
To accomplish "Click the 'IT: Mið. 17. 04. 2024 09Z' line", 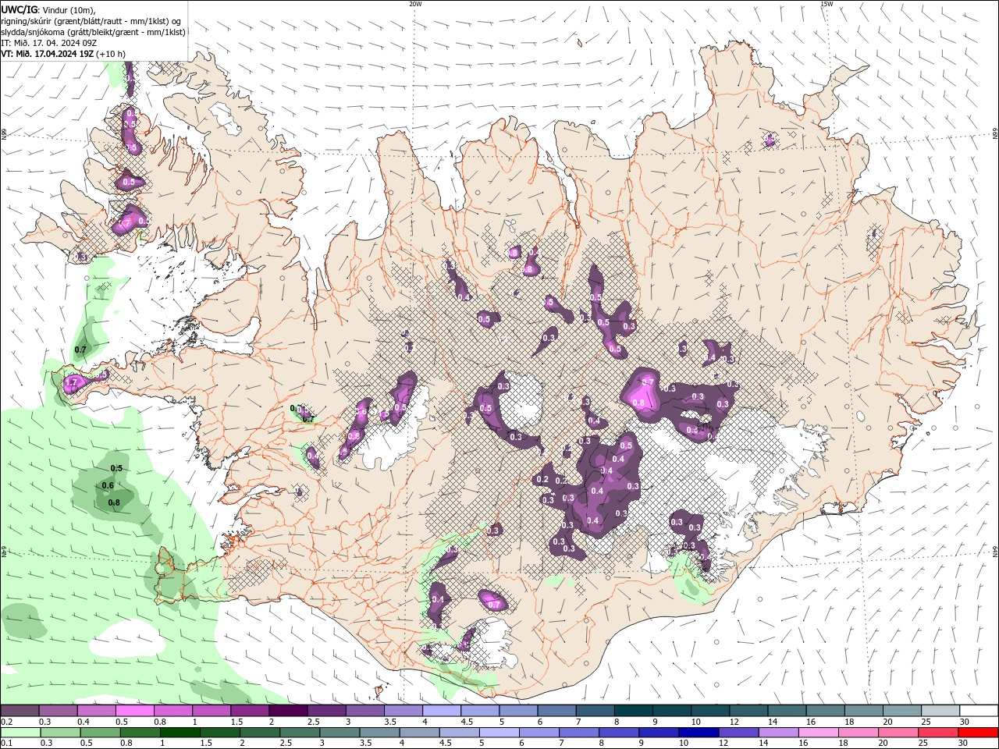I will click(x=49, y=43).
